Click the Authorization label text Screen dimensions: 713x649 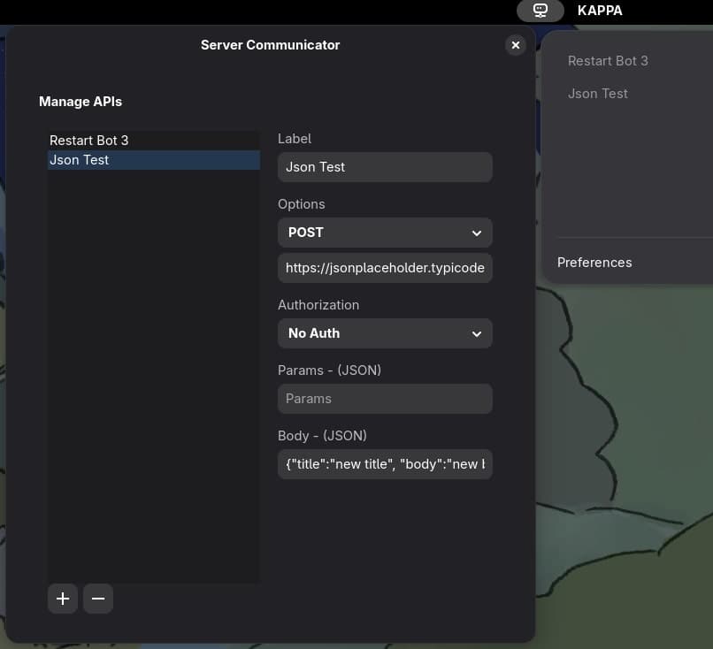[x=318, y=305]
